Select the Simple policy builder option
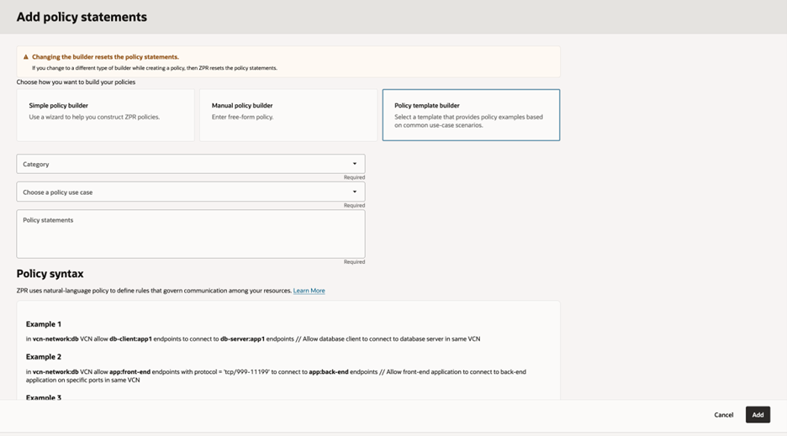 pos(105,114)
